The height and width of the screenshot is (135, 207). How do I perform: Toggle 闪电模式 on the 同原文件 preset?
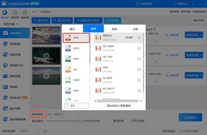pos(127,38)
